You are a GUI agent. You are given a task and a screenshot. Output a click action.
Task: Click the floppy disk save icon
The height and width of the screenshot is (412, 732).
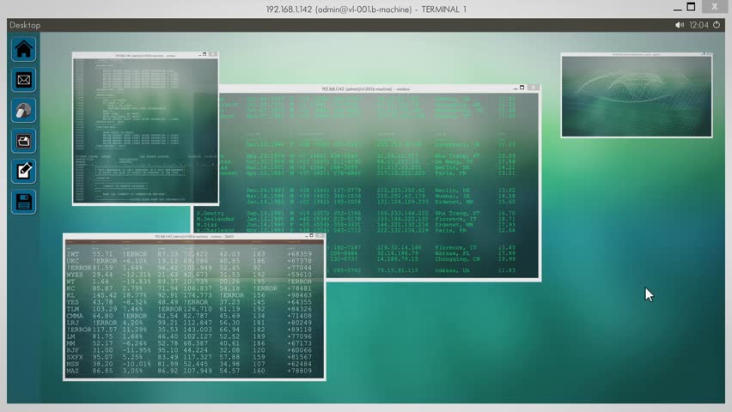[23, 202]
